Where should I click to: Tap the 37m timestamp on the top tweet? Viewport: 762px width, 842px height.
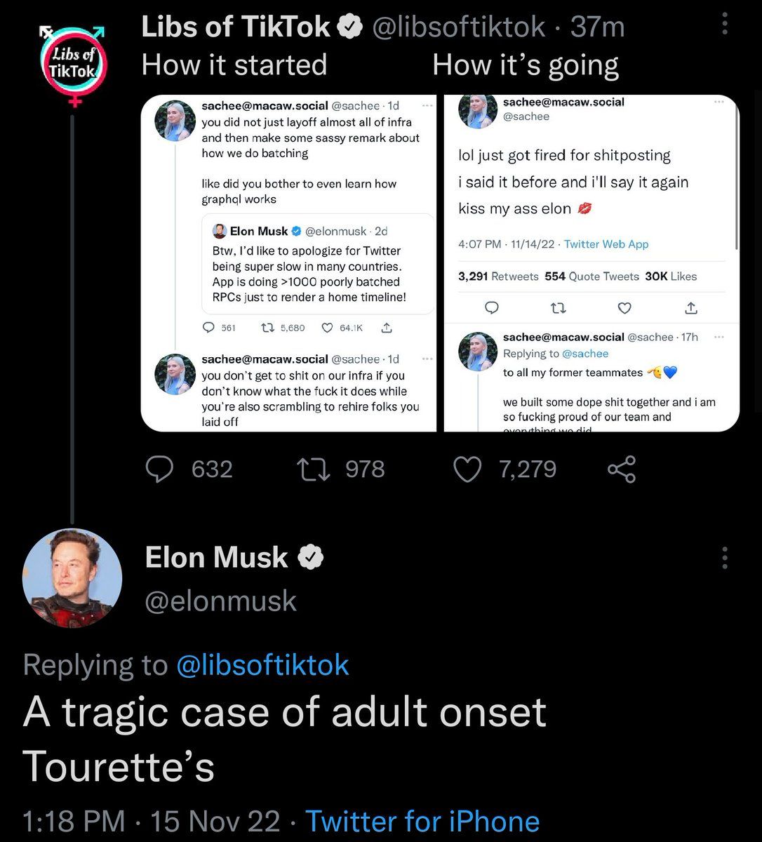(x=597, y=27)
